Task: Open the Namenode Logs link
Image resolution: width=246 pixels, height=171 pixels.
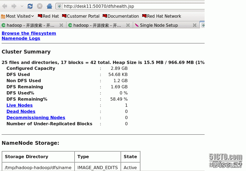Action: tap(21, 38)
